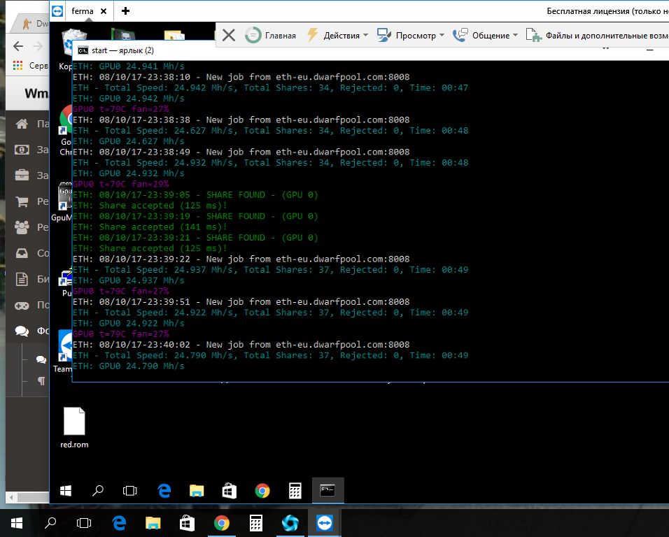Click the Главная toolbar button

click(271, 35)
